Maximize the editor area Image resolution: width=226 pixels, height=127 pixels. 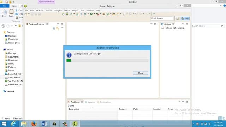[155, 24]
